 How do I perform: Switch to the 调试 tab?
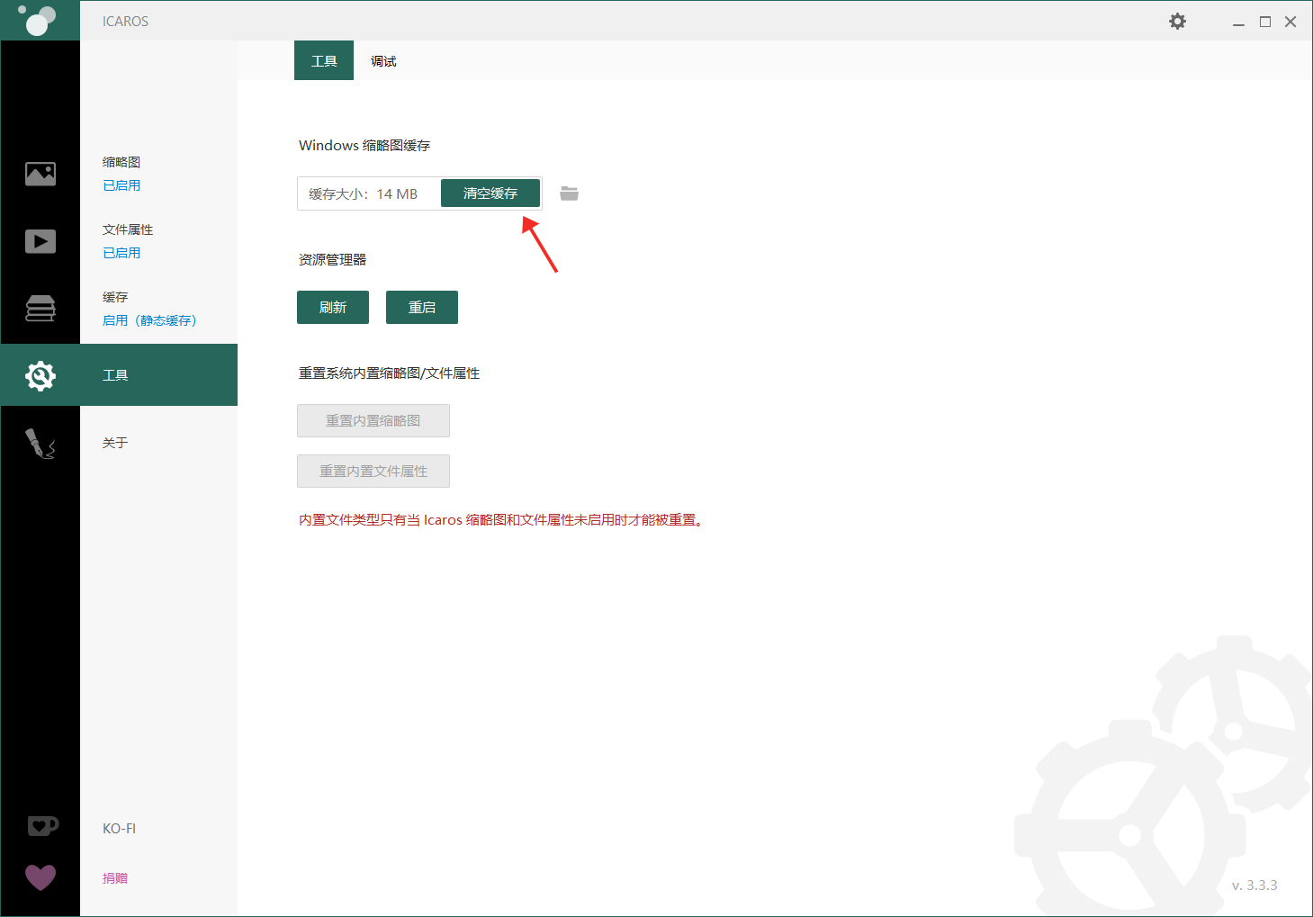tap(383, 61)
